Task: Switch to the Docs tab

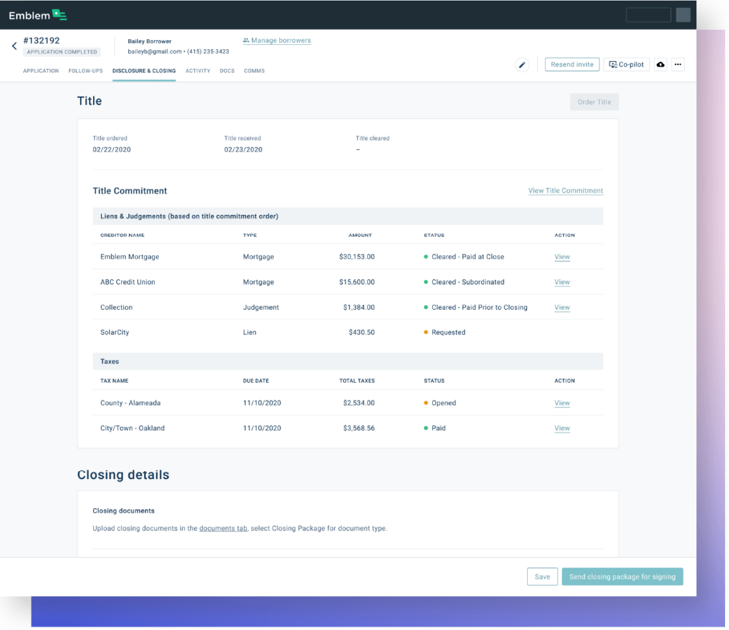Action: pos(227,71)
